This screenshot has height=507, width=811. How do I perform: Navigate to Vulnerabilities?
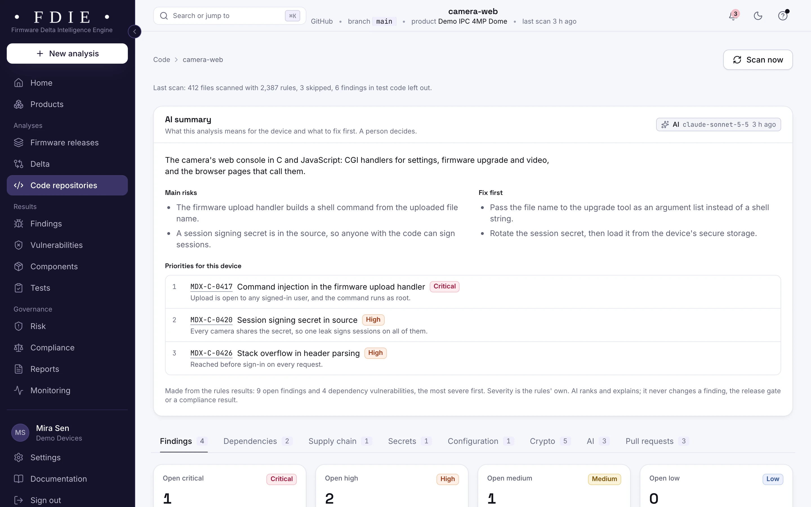[x=67, y=245]
